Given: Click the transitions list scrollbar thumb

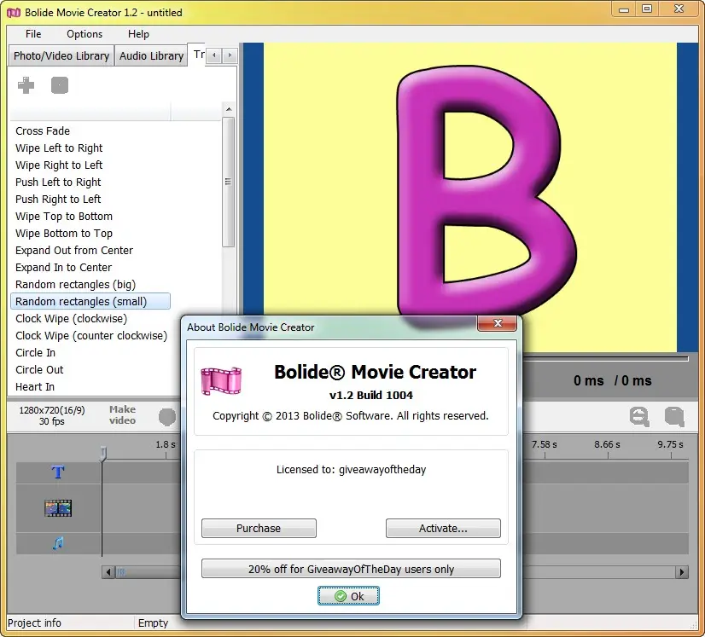Looking at the screenshot, I should pyautogui.click(x=229, y=182).
